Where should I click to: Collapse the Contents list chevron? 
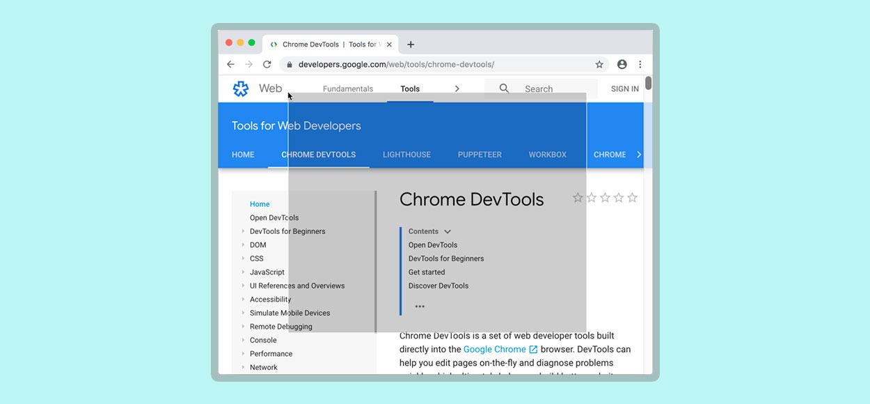pos(448,231)
